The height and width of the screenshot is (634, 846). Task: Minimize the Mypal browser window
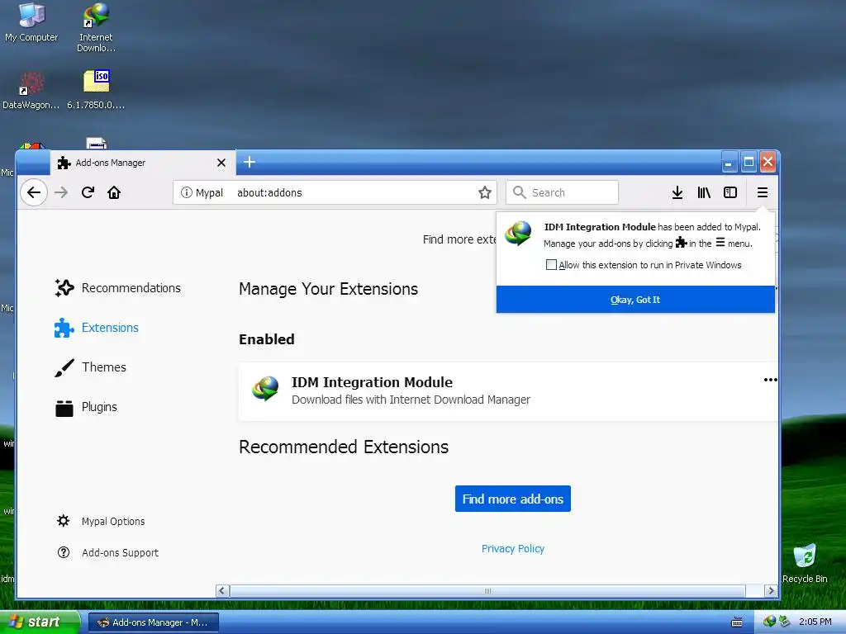click(x=729, y=162)
